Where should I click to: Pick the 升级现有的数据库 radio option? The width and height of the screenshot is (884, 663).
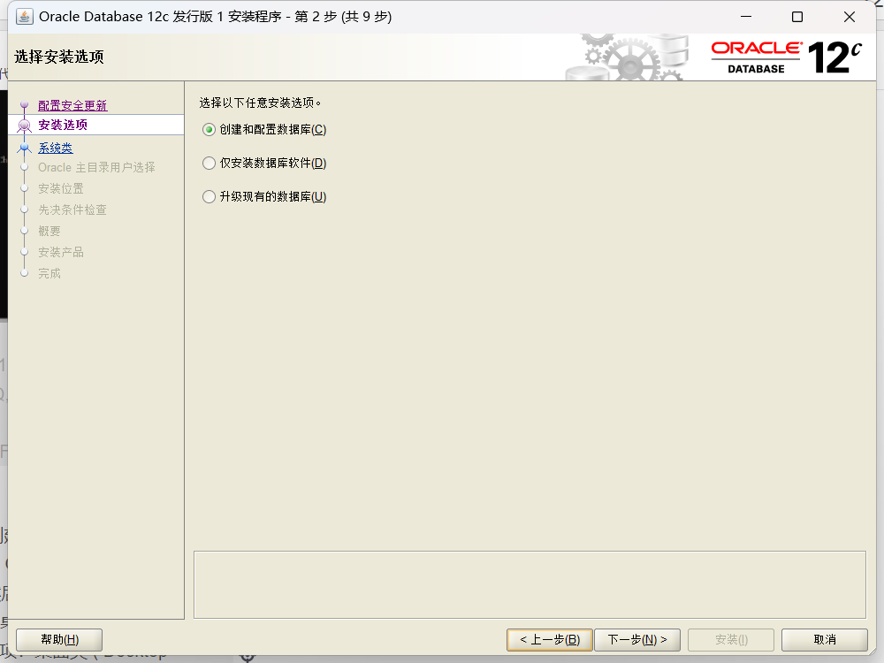click(264, 196)
